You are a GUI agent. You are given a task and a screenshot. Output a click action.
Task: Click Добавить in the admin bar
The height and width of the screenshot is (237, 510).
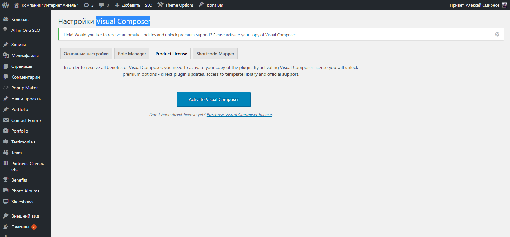(x=131, y=5)
